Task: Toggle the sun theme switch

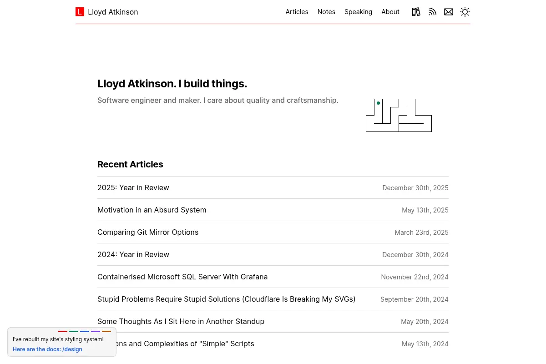Action: point(465,12)
